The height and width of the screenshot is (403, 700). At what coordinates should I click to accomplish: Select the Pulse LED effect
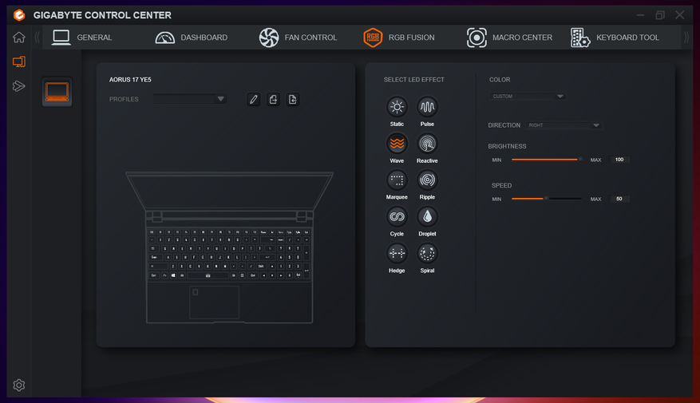(427, 107)
